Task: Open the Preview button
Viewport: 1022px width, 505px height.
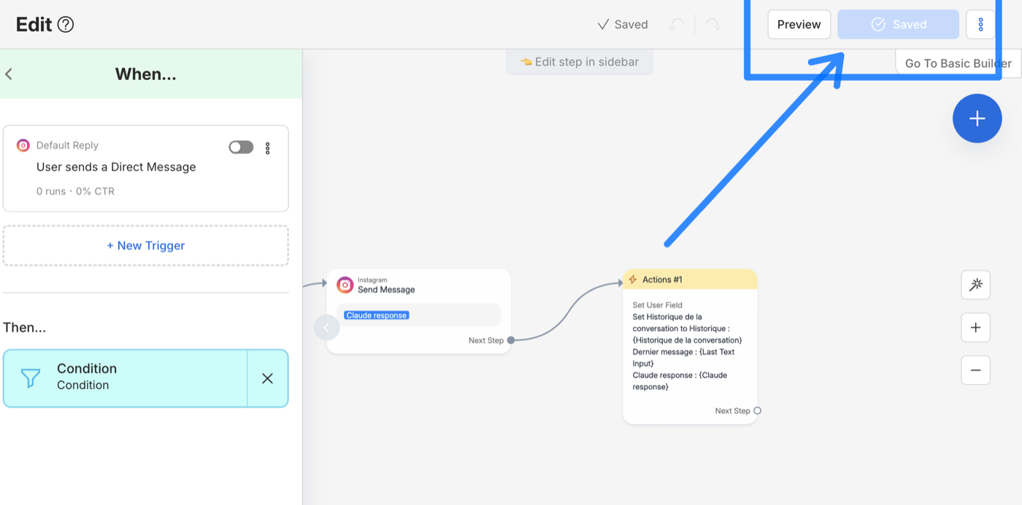Action: [x=799, y=24]
